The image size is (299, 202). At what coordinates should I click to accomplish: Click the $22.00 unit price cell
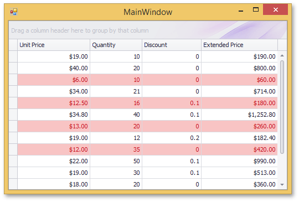tap(54, 161)
